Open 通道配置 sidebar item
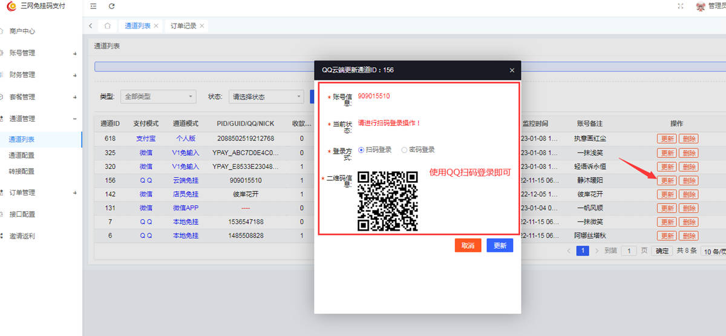Viewport: 726px width, 336px height. pyautogui.click(x=22, y=156)
